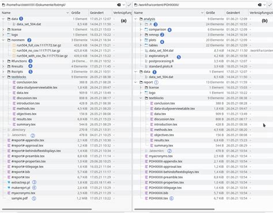The width and height of the screenshot is (273, 213).
Task: Click the TeX icon of POHXXXX-titlepage.tex
Action: (x=146, y=188)
